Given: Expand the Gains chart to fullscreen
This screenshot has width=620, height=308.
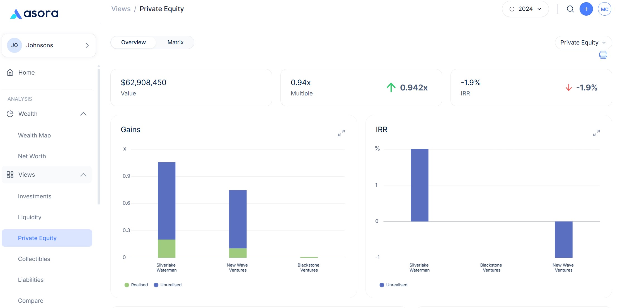Looking at the screenshot, I should click(341, 133).
